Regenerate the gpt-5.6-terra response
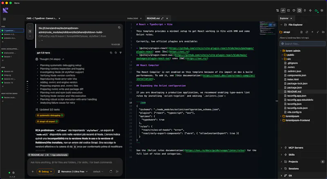This screenshot has height=179, width=327. point(116,53)
